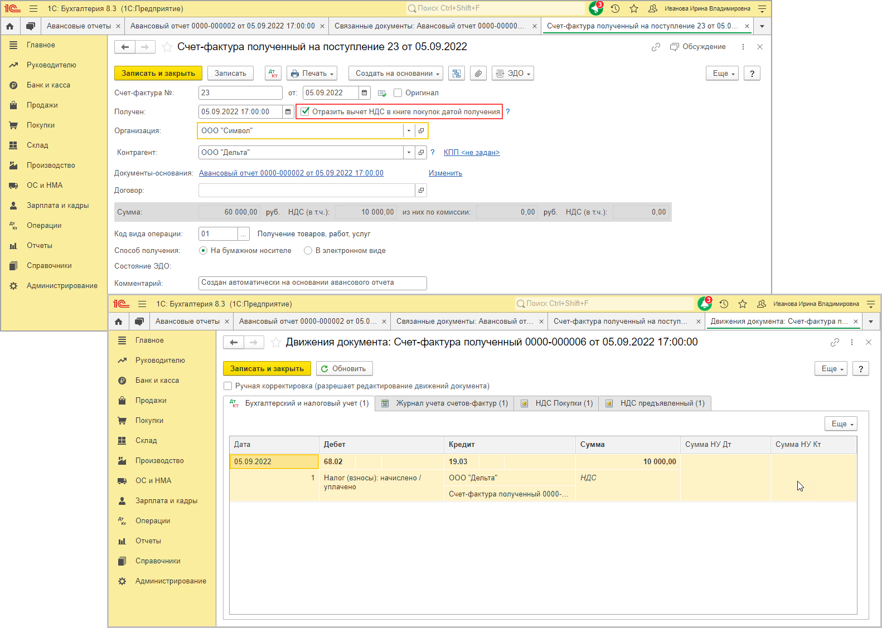
Task: Switch to Авансовые отчеты tab in top window
Action: click(x=79, y=26)
